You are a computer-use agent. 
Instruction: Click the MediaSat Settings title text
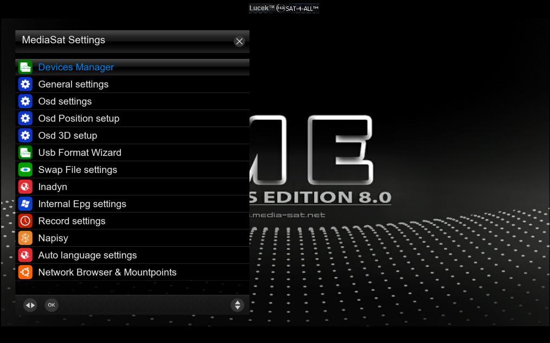(63, 40)
